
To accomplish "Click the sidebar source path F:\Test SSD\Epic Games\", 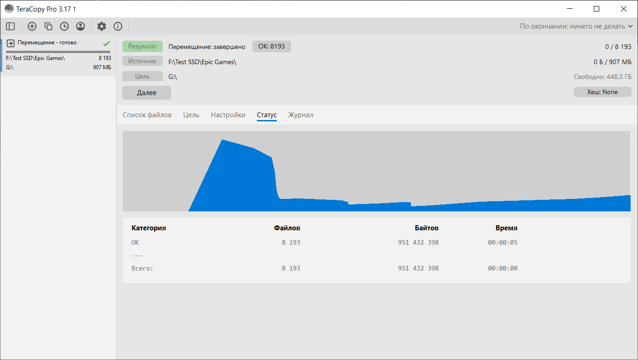I will pyautogui.click(x=36, y=58).
